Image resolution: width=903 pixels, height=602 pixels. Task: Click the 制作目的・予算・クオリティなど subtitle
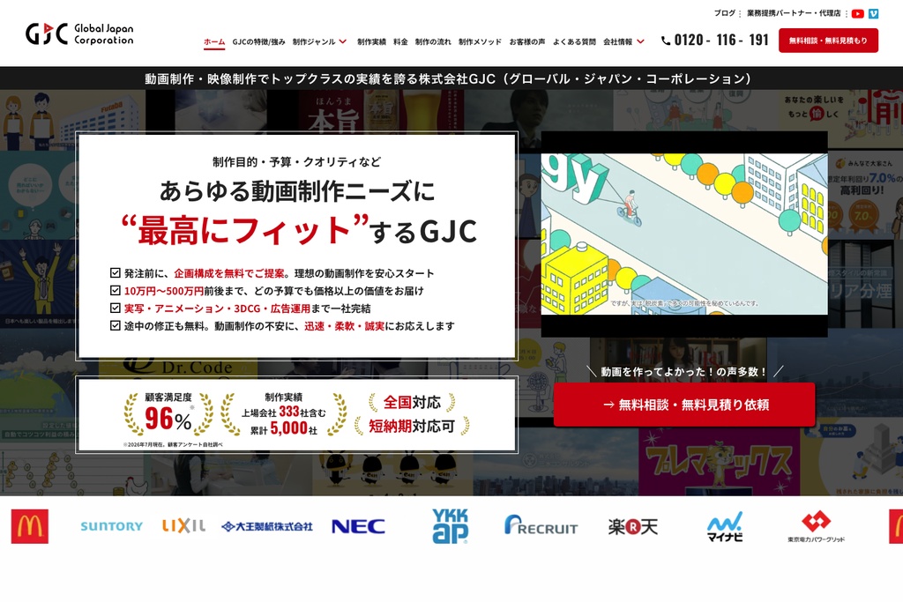(x=296, y=161)
